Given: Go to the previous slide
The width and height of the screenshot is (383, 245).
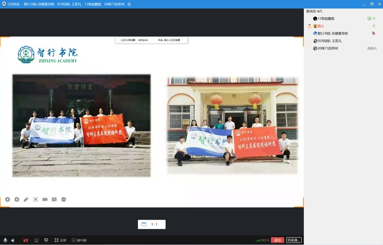Looking at the screenshot, I should (8, 199).
